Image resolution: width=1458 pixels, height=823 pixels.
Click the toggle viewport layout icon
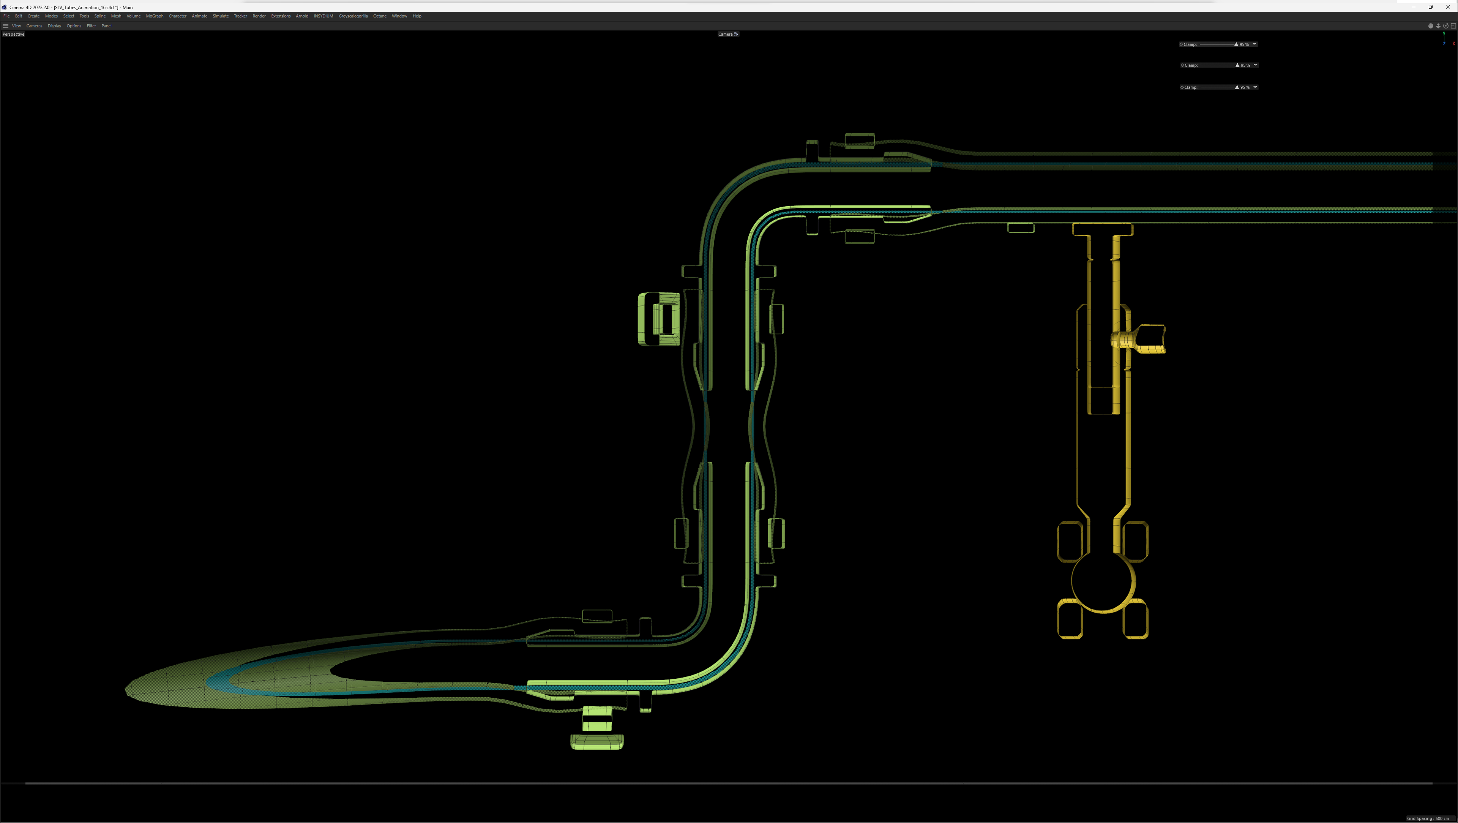point(1453,25)
